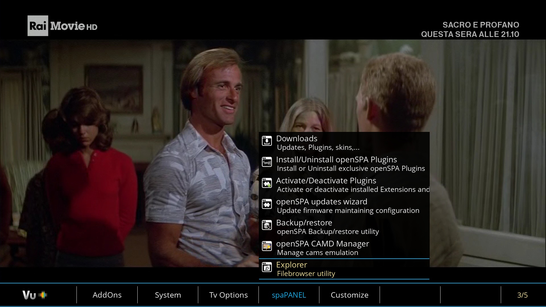Click the openSPA updates wizard icon
This screenshot has width=546, height=307.
[267, 204]
